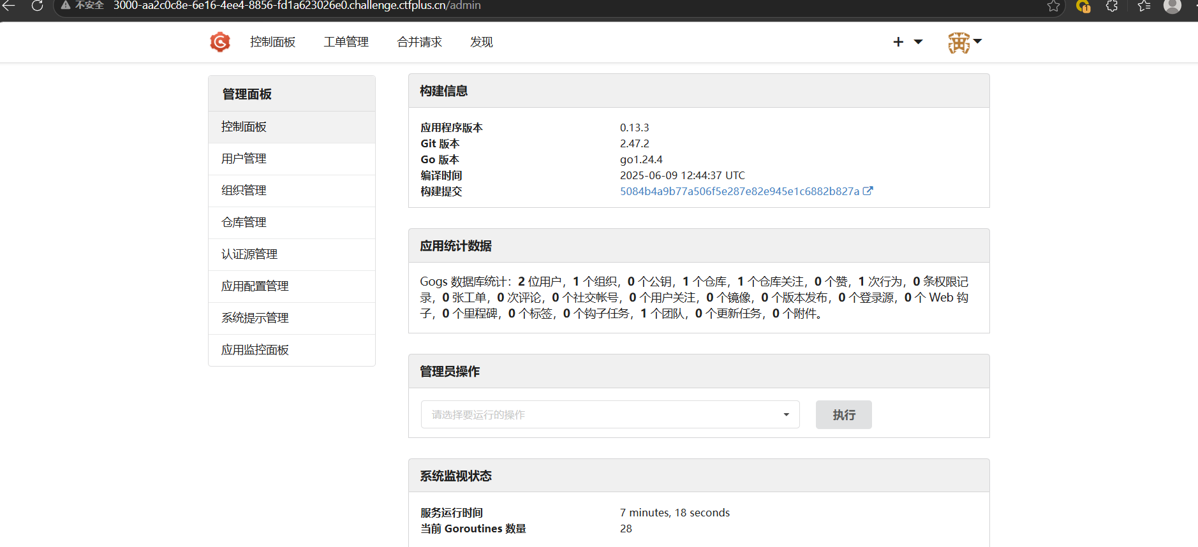Open 合并请求 in the top navigation
This screenshot has height=547, width=1198.
tap(419, 42)
